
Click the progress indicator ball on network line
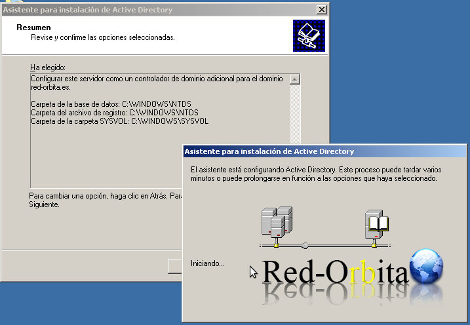(x=305, y=246)
